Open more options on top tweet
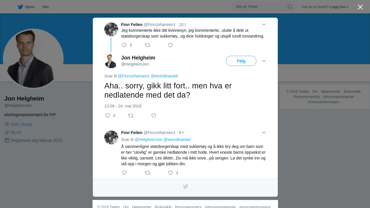This screenshot has height=208, width=370. click(x=264, y=25)
